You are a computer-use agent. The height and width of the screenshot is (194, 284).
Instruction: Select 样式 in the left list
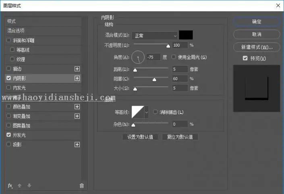coord(43,21)
